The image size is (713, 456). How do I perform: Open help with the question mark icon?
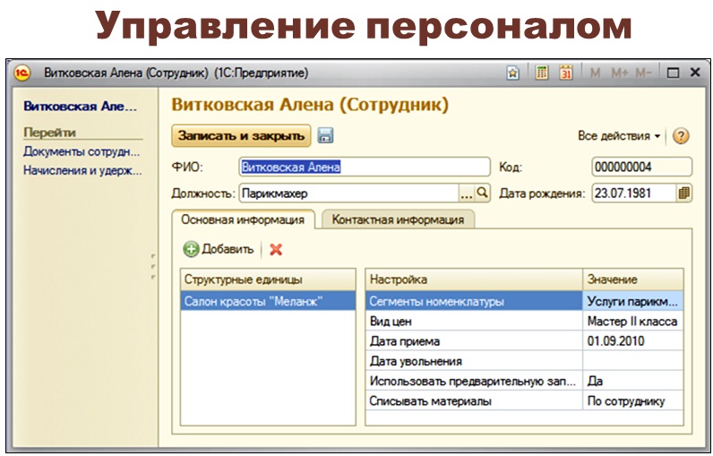point(681,136)
